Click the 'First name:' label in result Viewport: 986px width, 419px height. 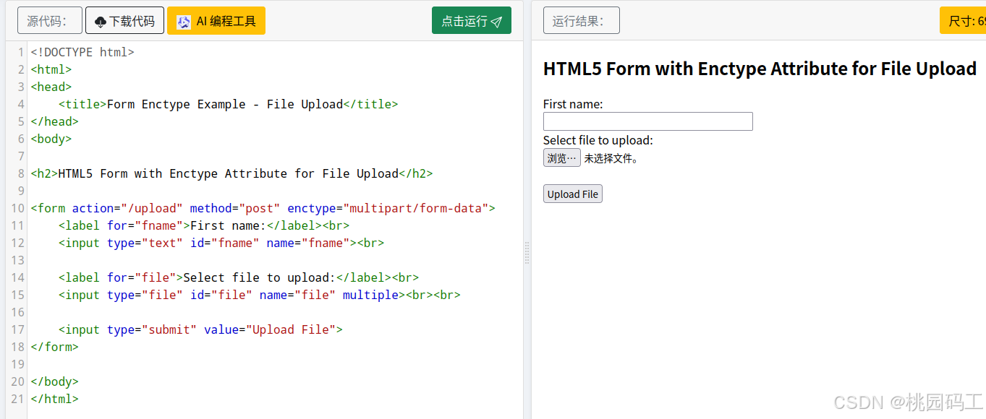click(573, 104)
